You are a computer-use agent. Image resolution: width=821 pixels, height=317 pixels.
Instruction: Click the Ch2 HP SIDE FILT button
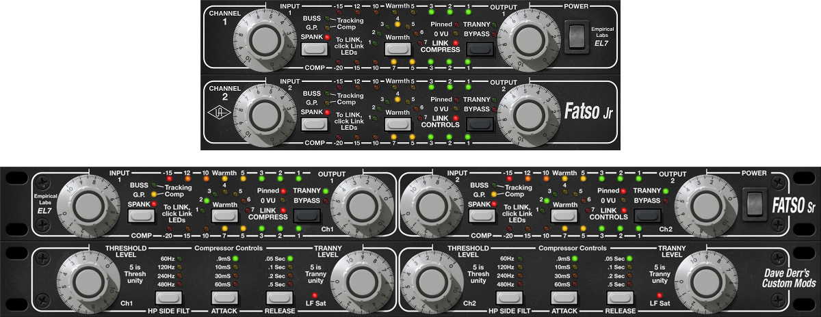[x=509, y=298]
